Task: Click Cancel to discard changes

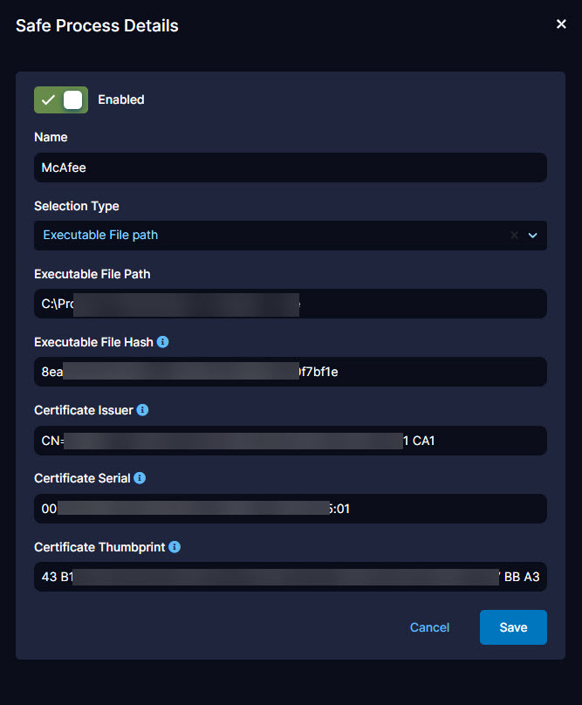Action: click(x=429, y=627)
